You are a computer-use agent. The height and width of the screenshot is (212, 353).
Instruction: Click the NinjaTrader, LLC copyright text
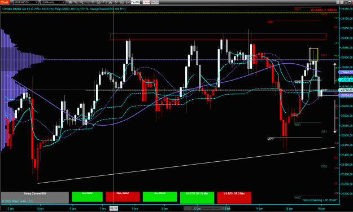click(x=18, y=201)
